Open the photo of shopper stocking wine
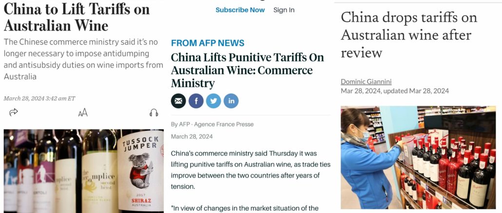The height and width of the screenshot is (213, 502). tap(418, 157)
